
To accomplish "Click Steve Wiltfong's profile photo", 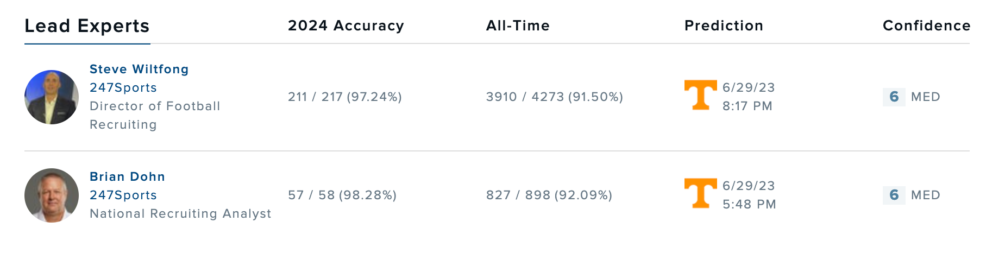I will 52,97.
